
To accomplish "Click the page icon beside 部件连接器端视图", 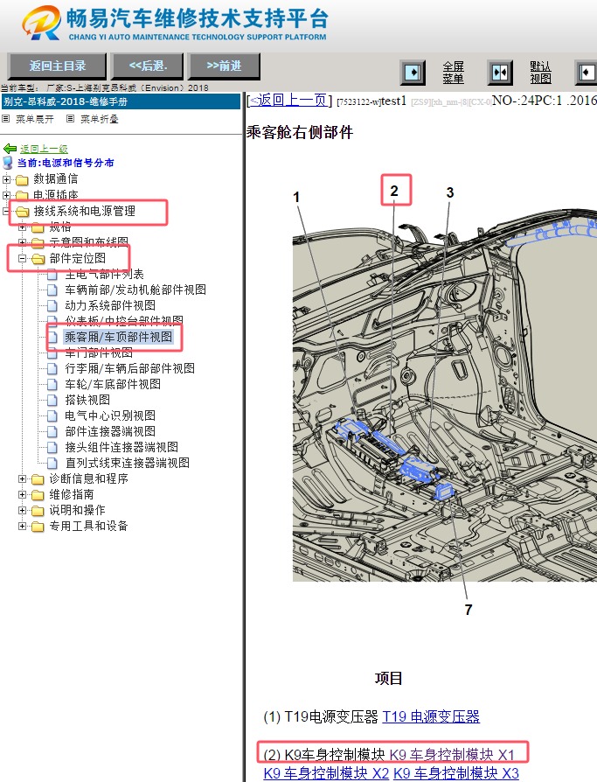I will pos(52,431).
